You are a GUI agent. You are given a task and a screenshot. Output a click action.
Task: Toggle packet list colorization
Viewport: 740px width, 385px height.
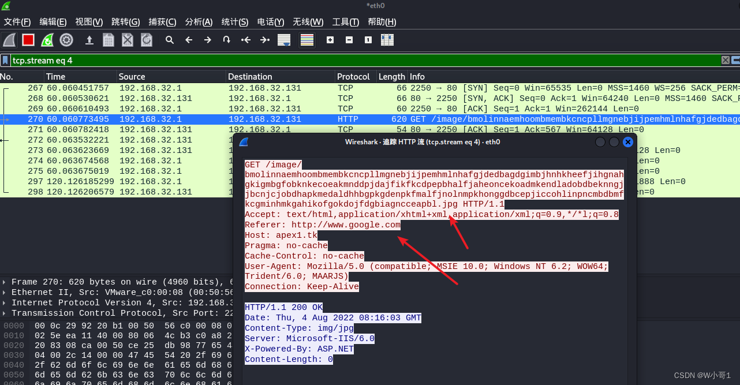[x=307, y=40]
